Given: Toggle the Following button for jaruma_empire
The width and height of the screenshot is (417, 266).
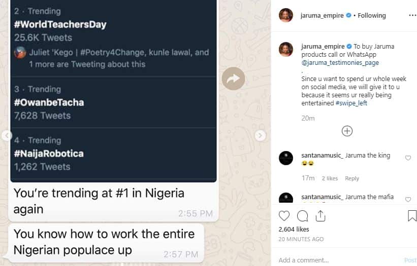Looking at the screenshot, I should pos(372,16).
